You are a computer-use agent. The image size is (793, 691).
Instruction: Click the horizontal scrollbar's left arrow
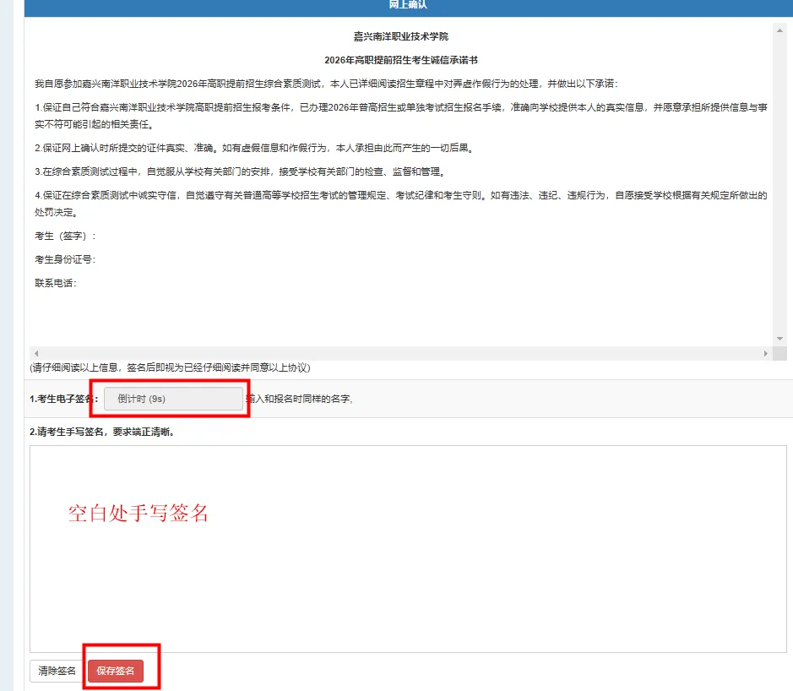pos(36,353)
